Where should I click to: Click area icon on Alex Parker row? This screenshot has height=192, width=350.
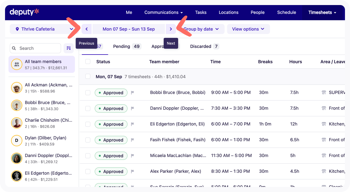(324, 172)
